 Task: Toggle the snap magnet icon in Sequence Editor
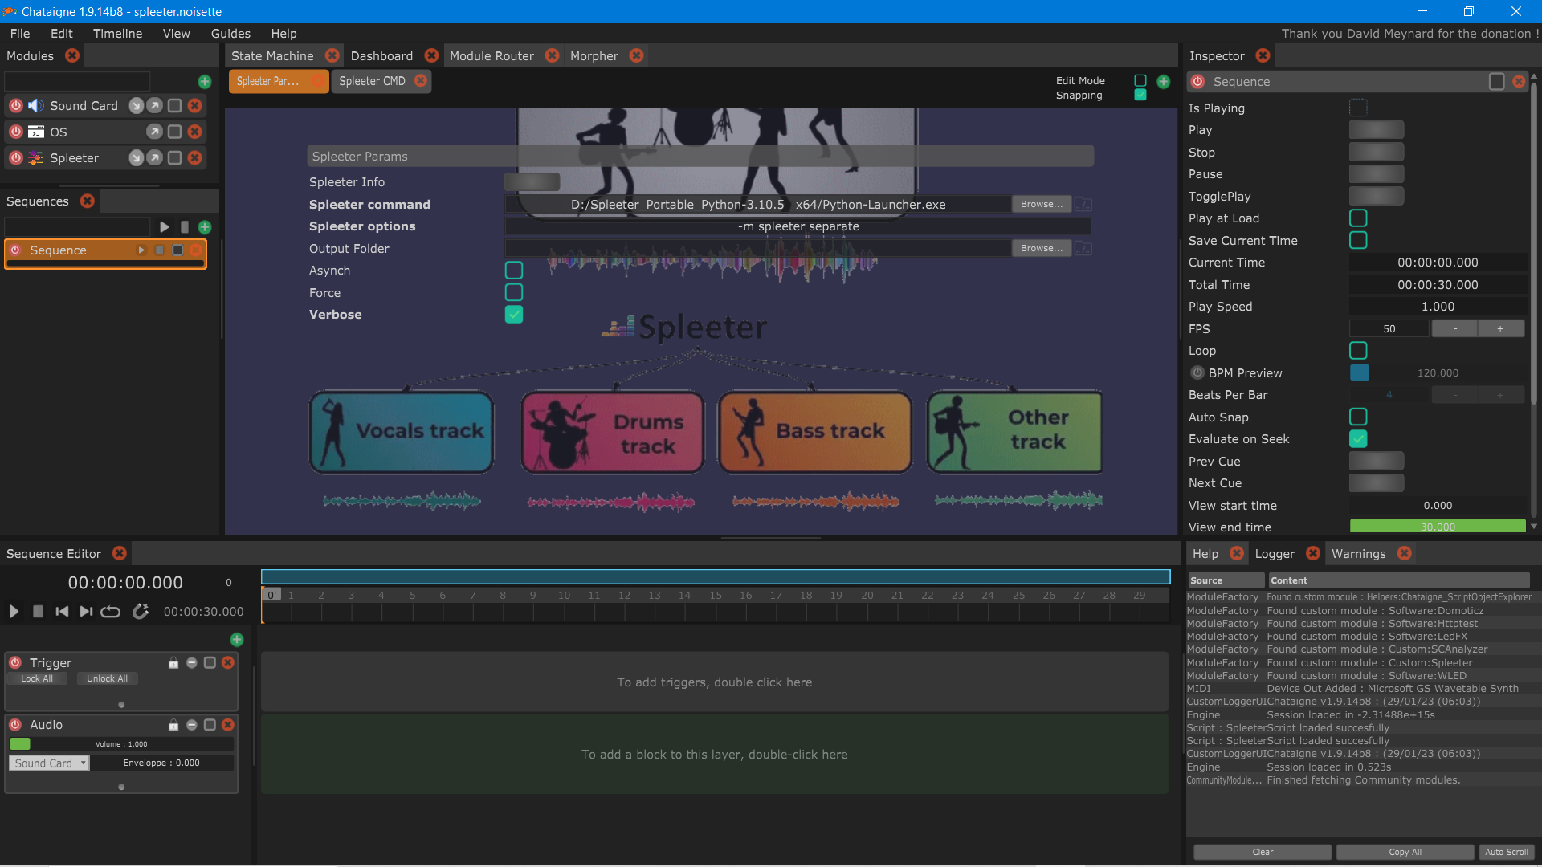(x=141, y=612)
